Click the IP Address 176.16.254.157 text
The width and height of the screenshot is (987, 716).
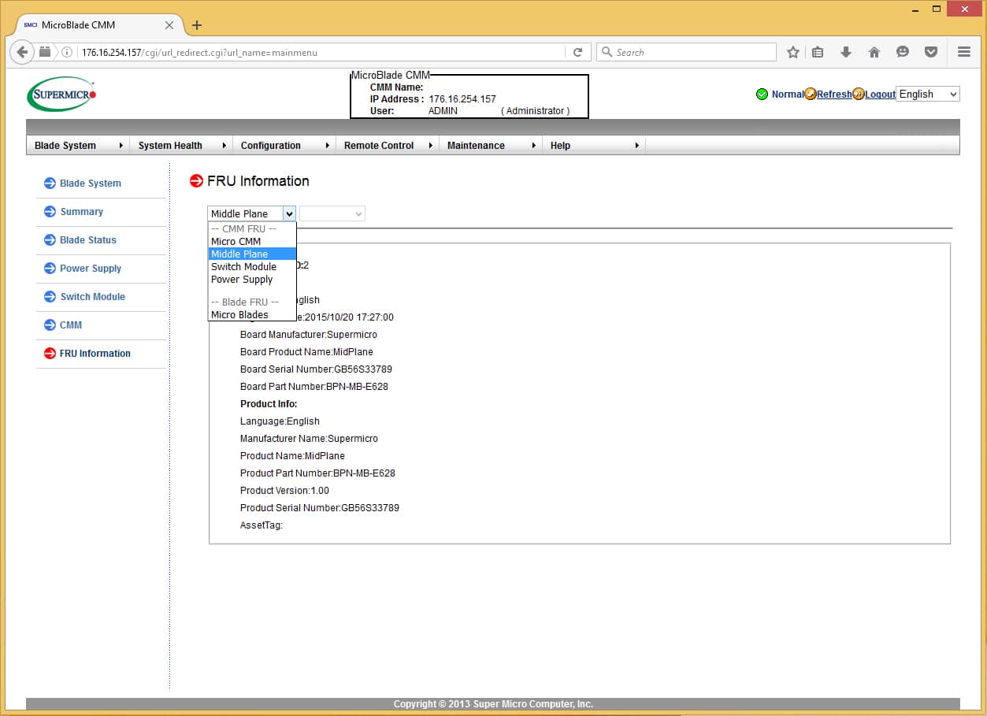pyautogui.click(x=462, y=99)
